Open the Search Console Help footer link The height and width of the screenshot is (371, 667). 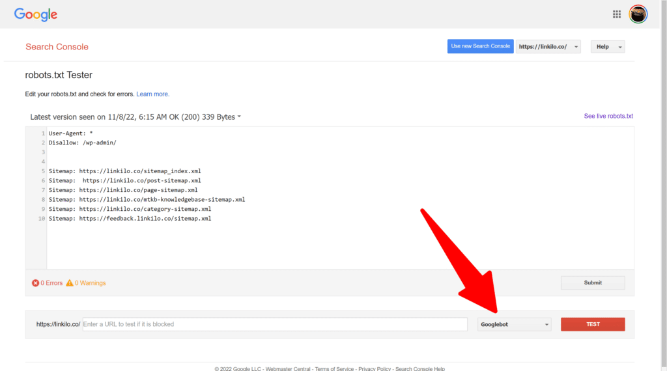point(420,369)
